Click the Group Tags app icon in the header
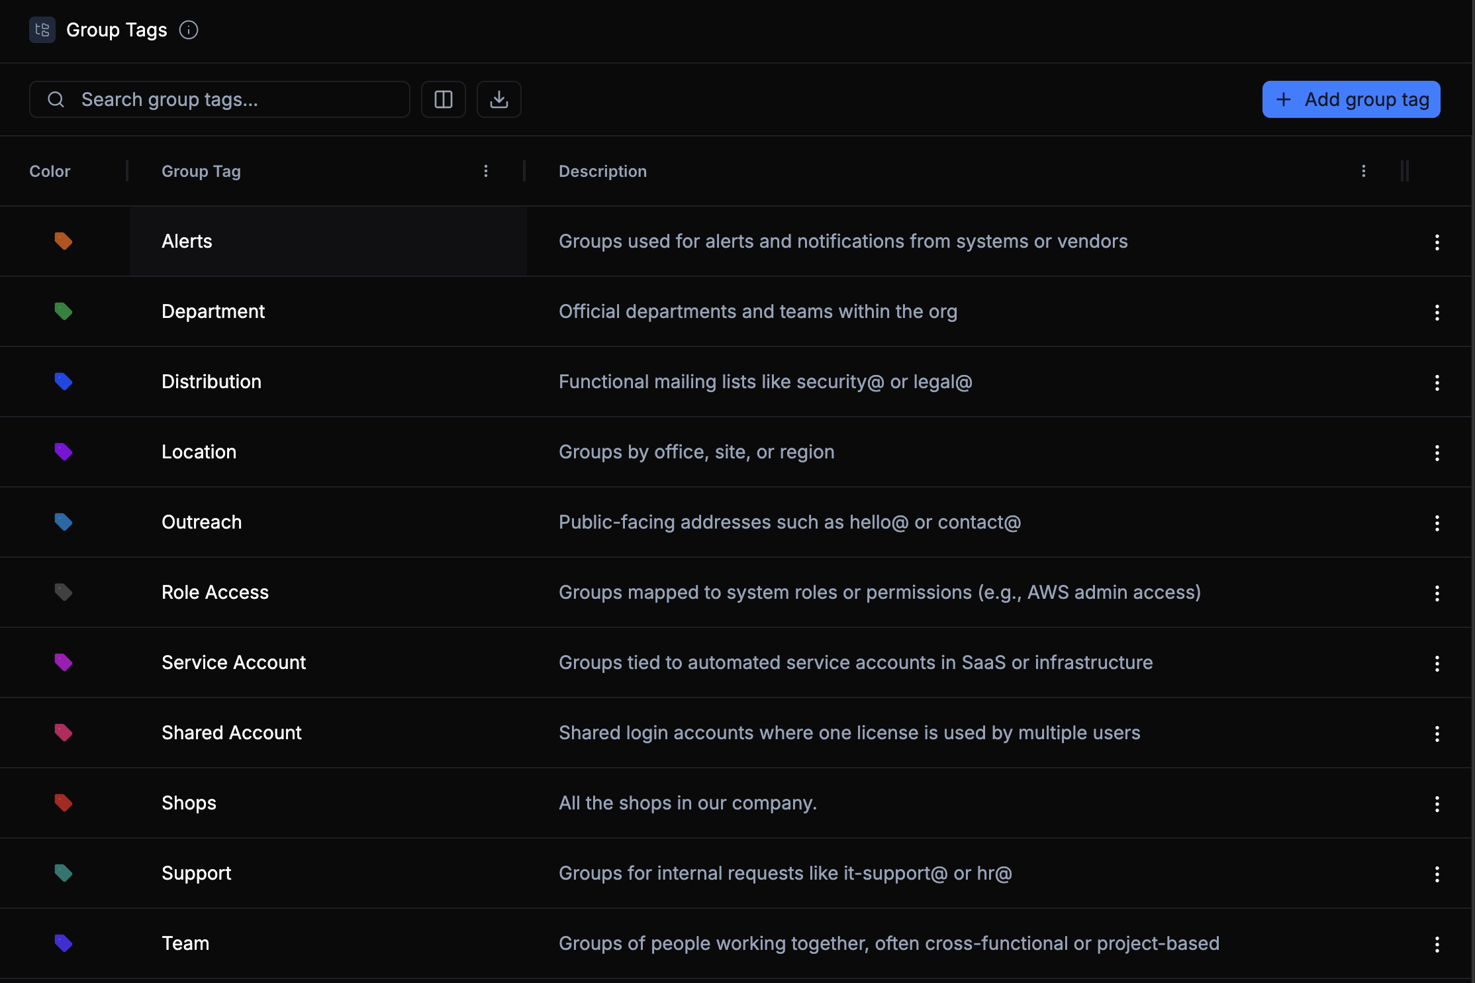This screenshot has width=1475, height=983. 42,30
